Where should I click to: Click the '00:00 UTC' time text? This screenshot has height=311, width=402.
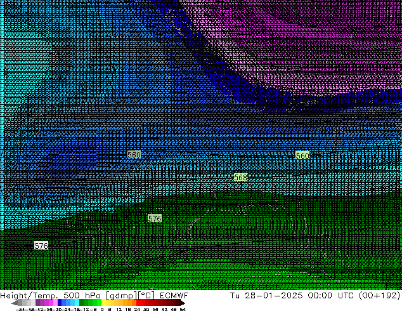pyautogui.click(x=332, y=296)
